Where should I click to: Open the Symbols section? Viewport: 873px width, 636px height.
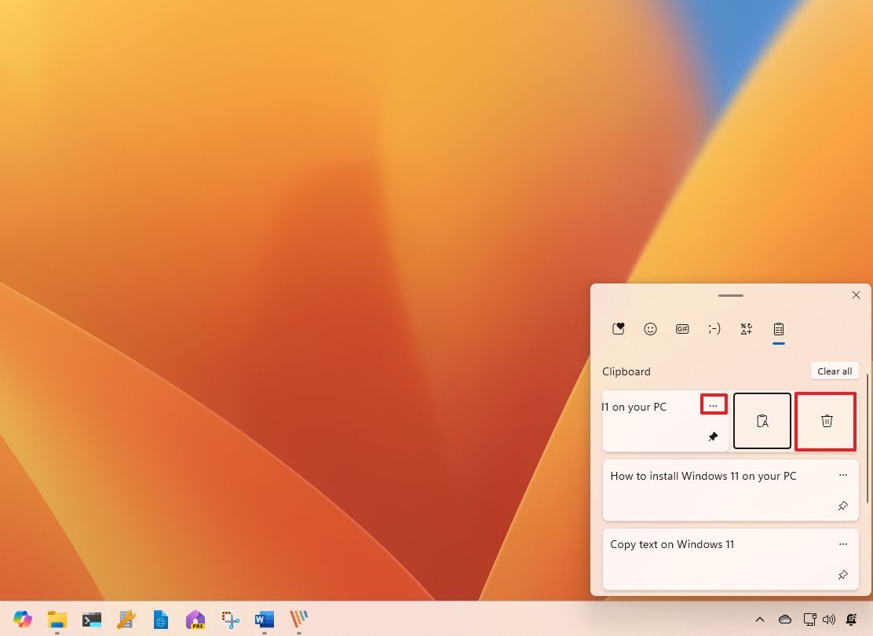746,329
